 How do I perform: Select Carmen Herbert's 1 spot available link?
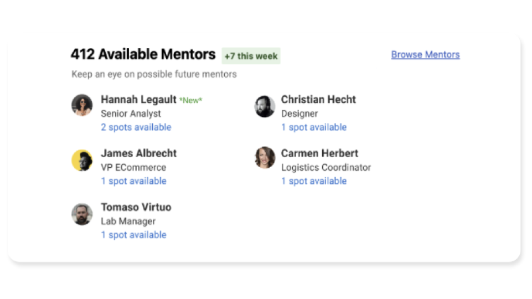tap(314, 181)
